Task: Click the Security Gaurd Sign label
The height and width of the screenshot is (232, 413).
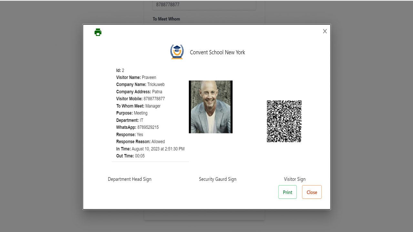Action: point(218,179)
